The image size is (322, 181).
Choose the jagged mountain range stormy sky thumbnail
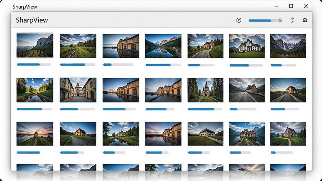[288, 46]
